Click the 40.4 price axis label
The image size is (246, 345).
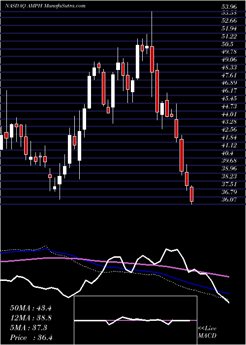coord(227,153)
